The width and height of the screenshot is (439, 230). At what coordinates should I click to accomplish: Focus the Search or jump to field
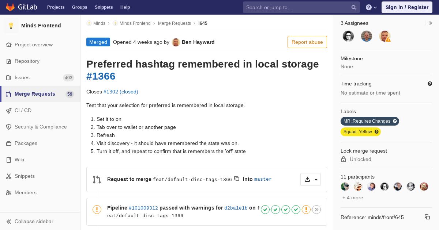click(296, 7)
